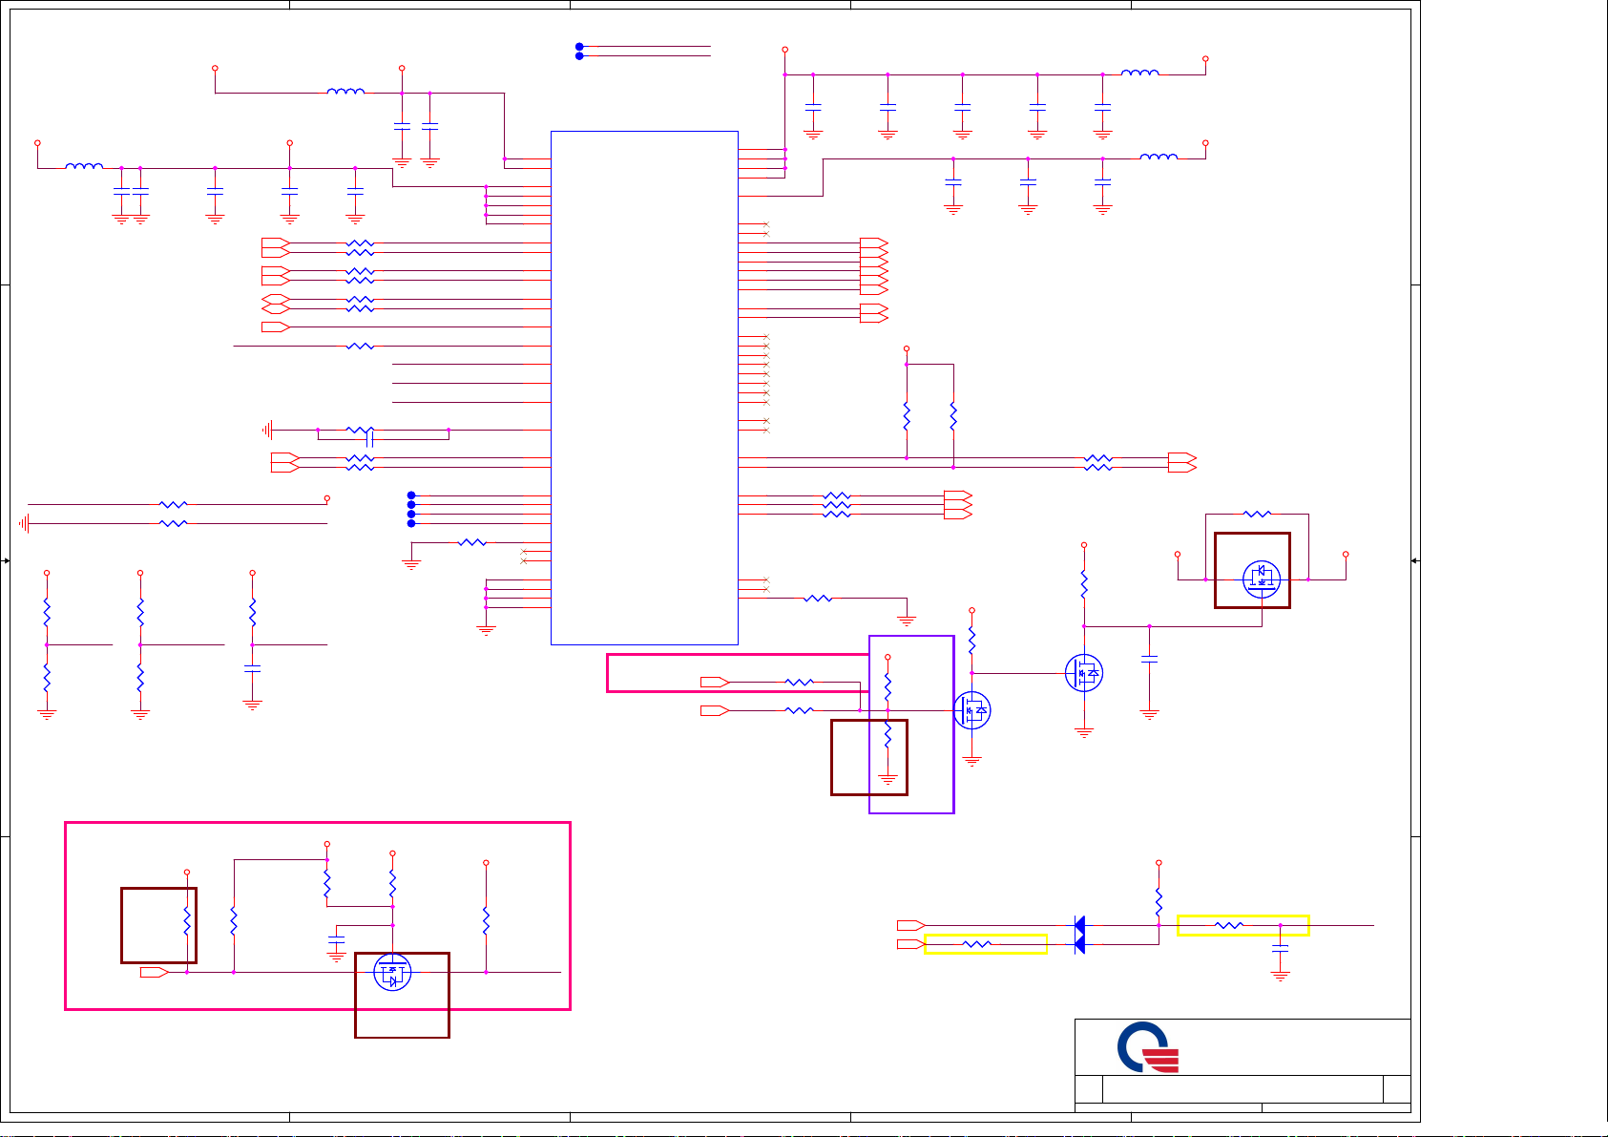Select the pull-up resistor above the dual diodes
The image size is (1608, 1137).
(x=1159, y=901)
